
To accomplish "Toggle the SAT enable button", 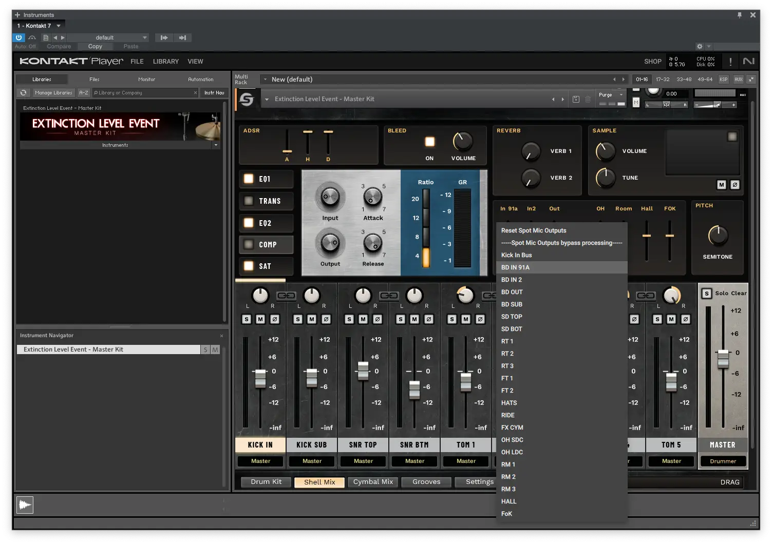I will click(249, 266).
